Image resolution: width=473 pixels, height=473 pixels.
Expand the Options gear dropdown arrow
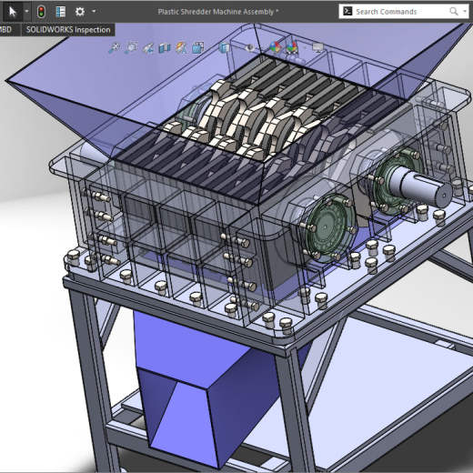pyautogui.click(x=94, y=12)
